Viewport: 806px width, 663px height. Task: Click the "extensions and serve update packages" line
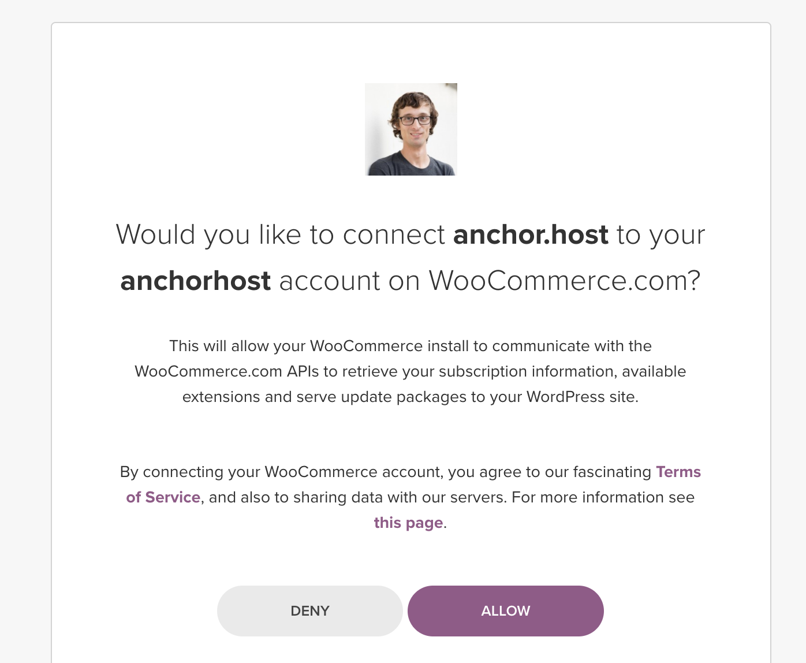(x=411, y=397)
